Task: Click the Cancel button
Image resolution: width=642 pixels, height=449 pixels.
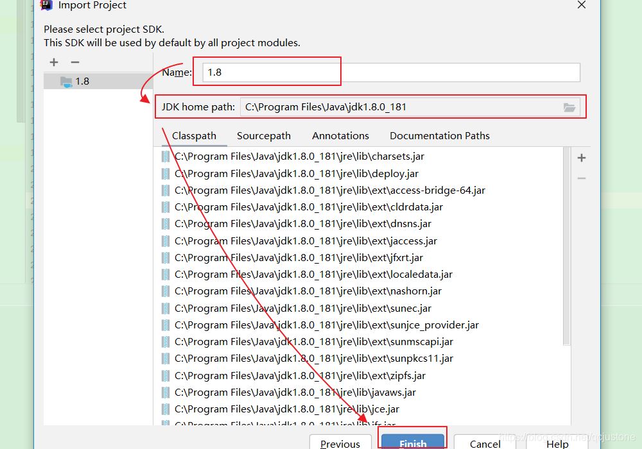Action: (485, 443)
